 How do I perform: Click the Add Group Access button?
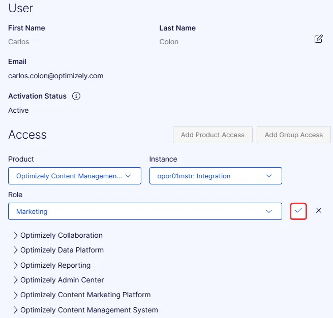pos(294,135)
